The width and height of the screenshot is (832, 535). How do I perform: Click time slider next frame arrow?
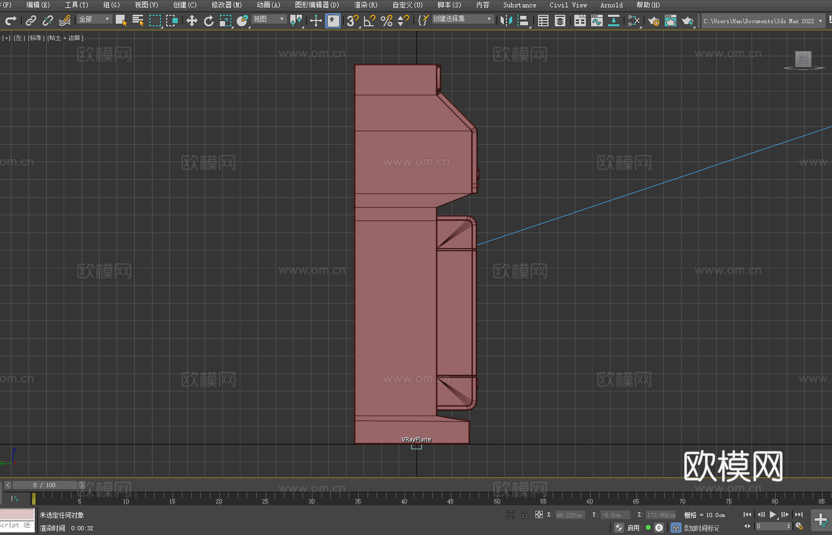(82, 485)
